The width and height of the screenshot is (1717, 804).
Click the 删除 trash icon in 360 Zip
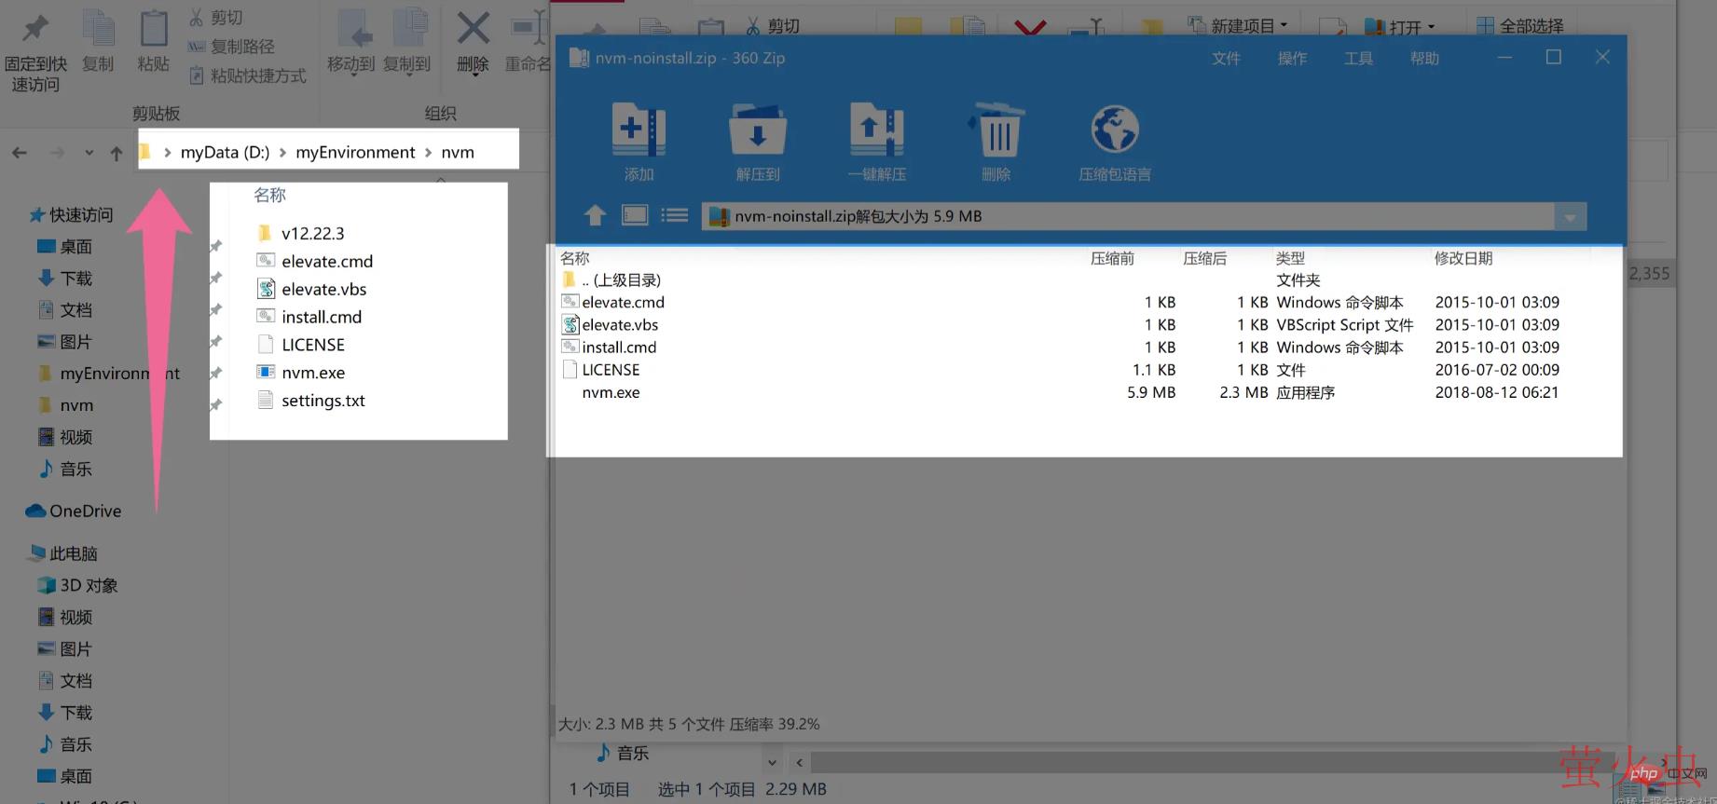(996, 130)
